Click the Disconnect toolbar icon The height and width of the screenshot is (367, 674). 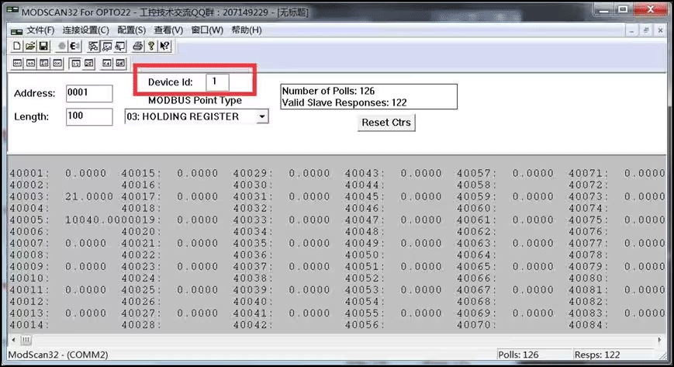(x=76, y=47)
